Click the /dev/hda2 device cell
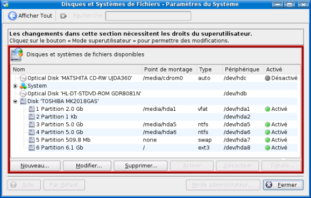The image size is (311, 198). click(x=237, y=117)
